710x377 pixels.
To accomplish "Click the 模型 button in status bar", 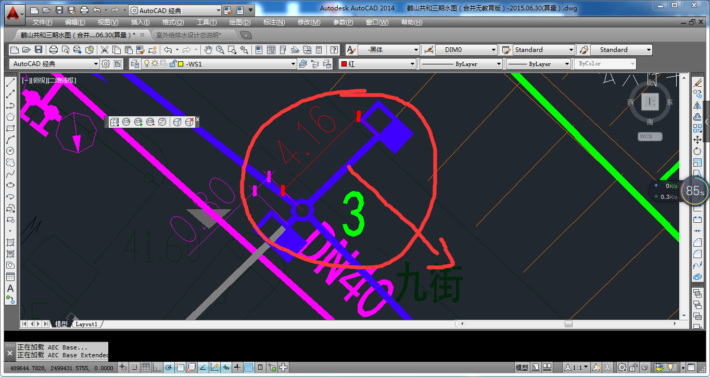I will [x=522, y=367].
